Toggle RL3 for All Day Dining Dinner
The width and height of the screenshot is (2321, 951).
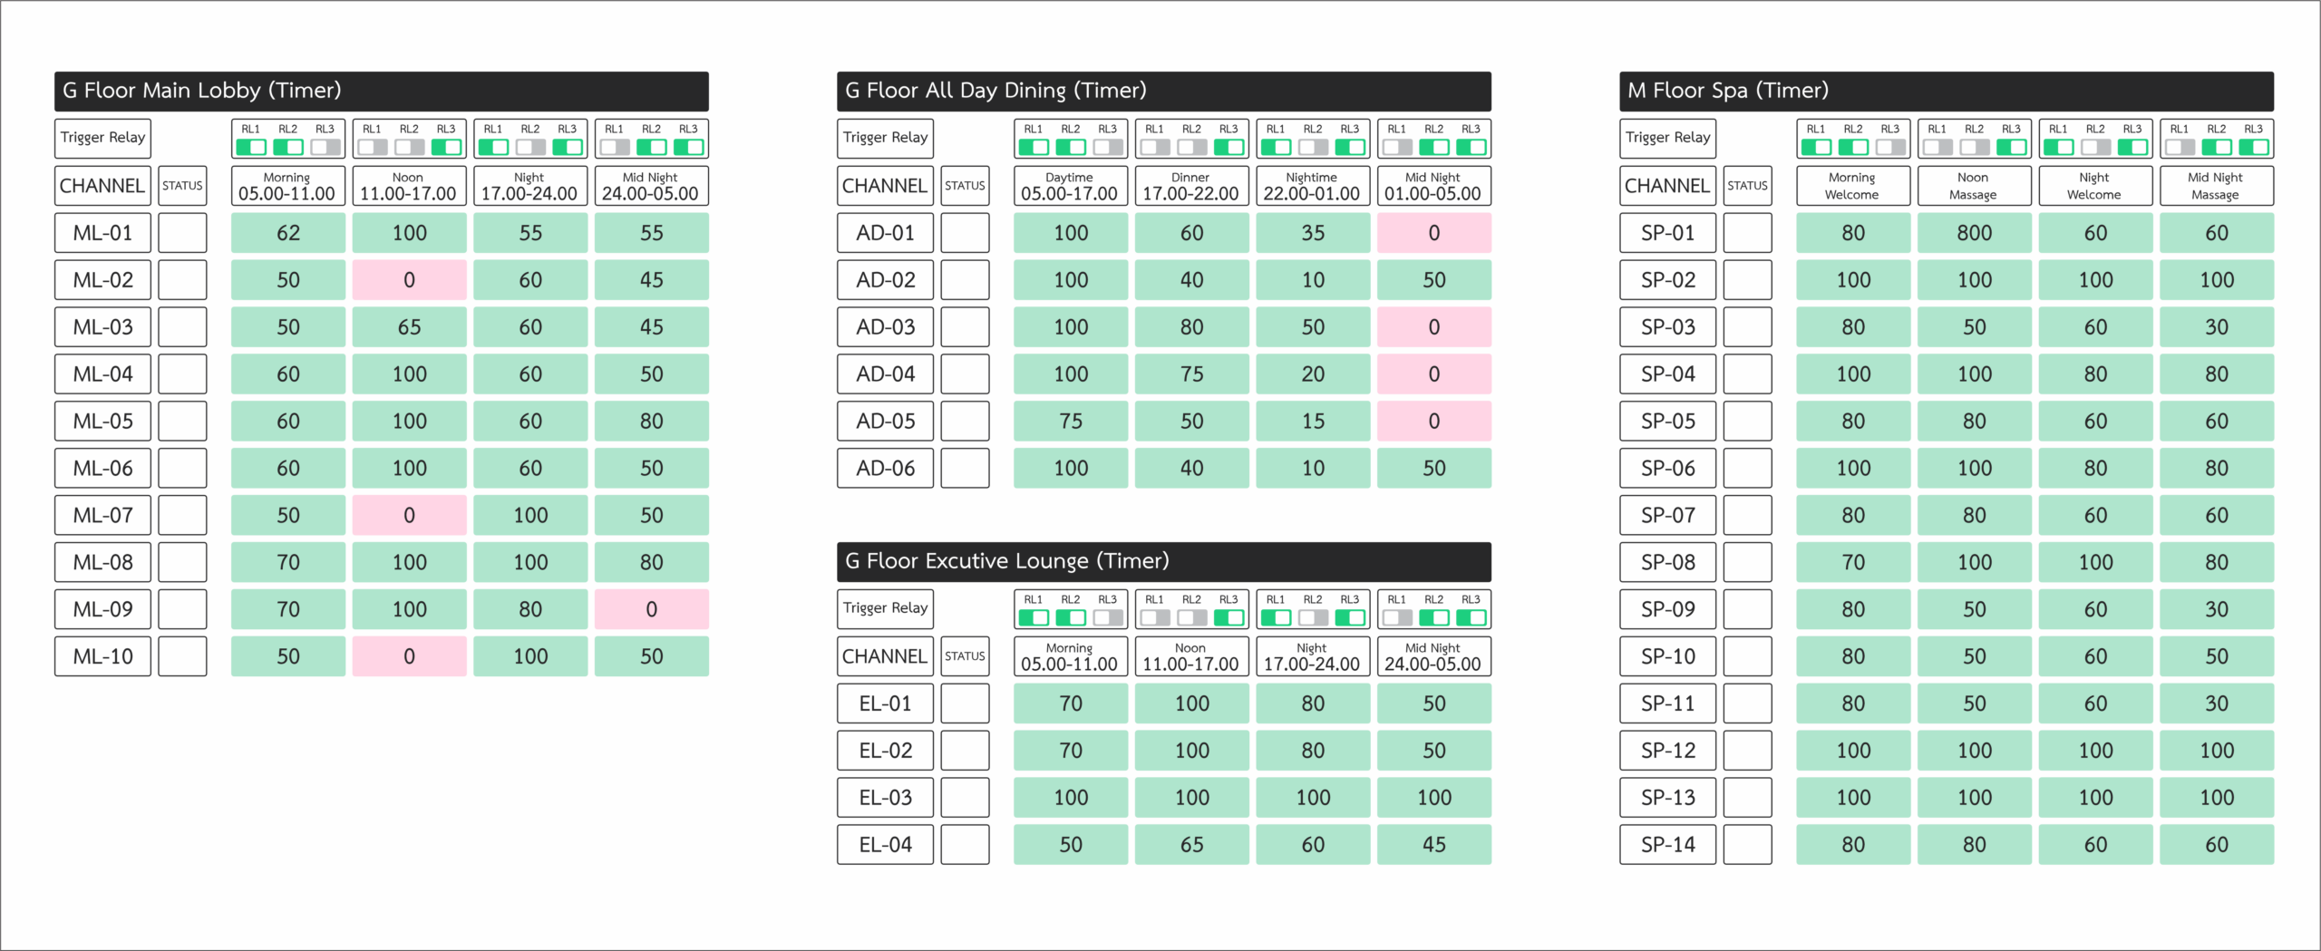tap(1228, 147)
